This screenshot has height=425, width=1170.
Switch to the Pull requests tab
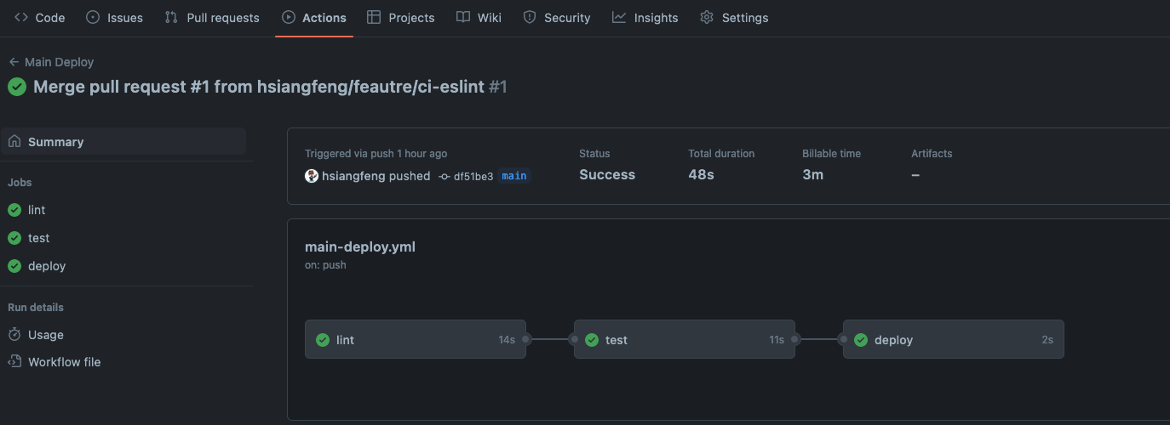212,18
